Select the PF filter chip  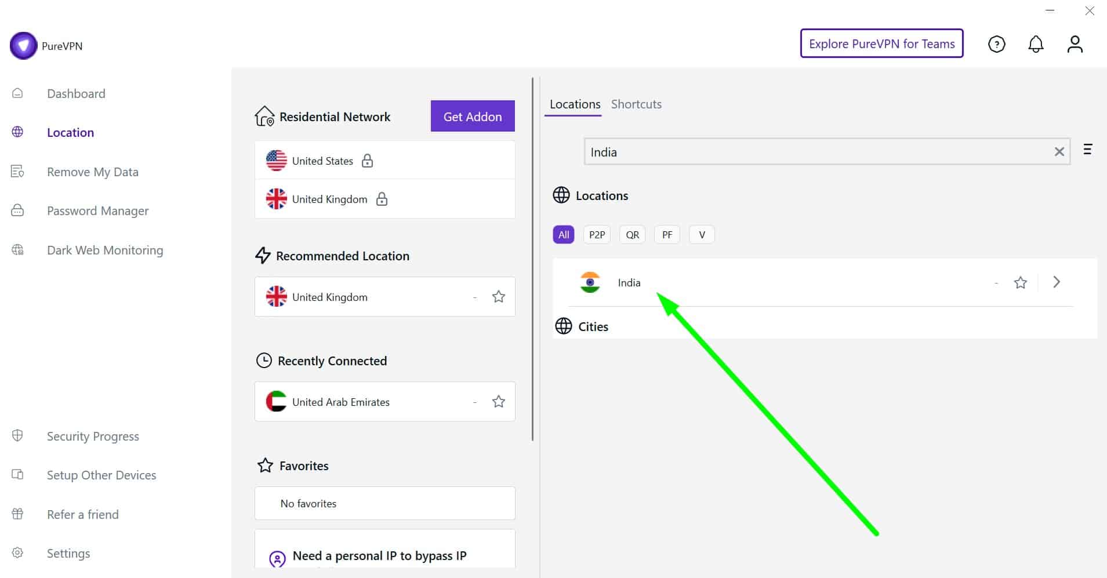[667, 235]
